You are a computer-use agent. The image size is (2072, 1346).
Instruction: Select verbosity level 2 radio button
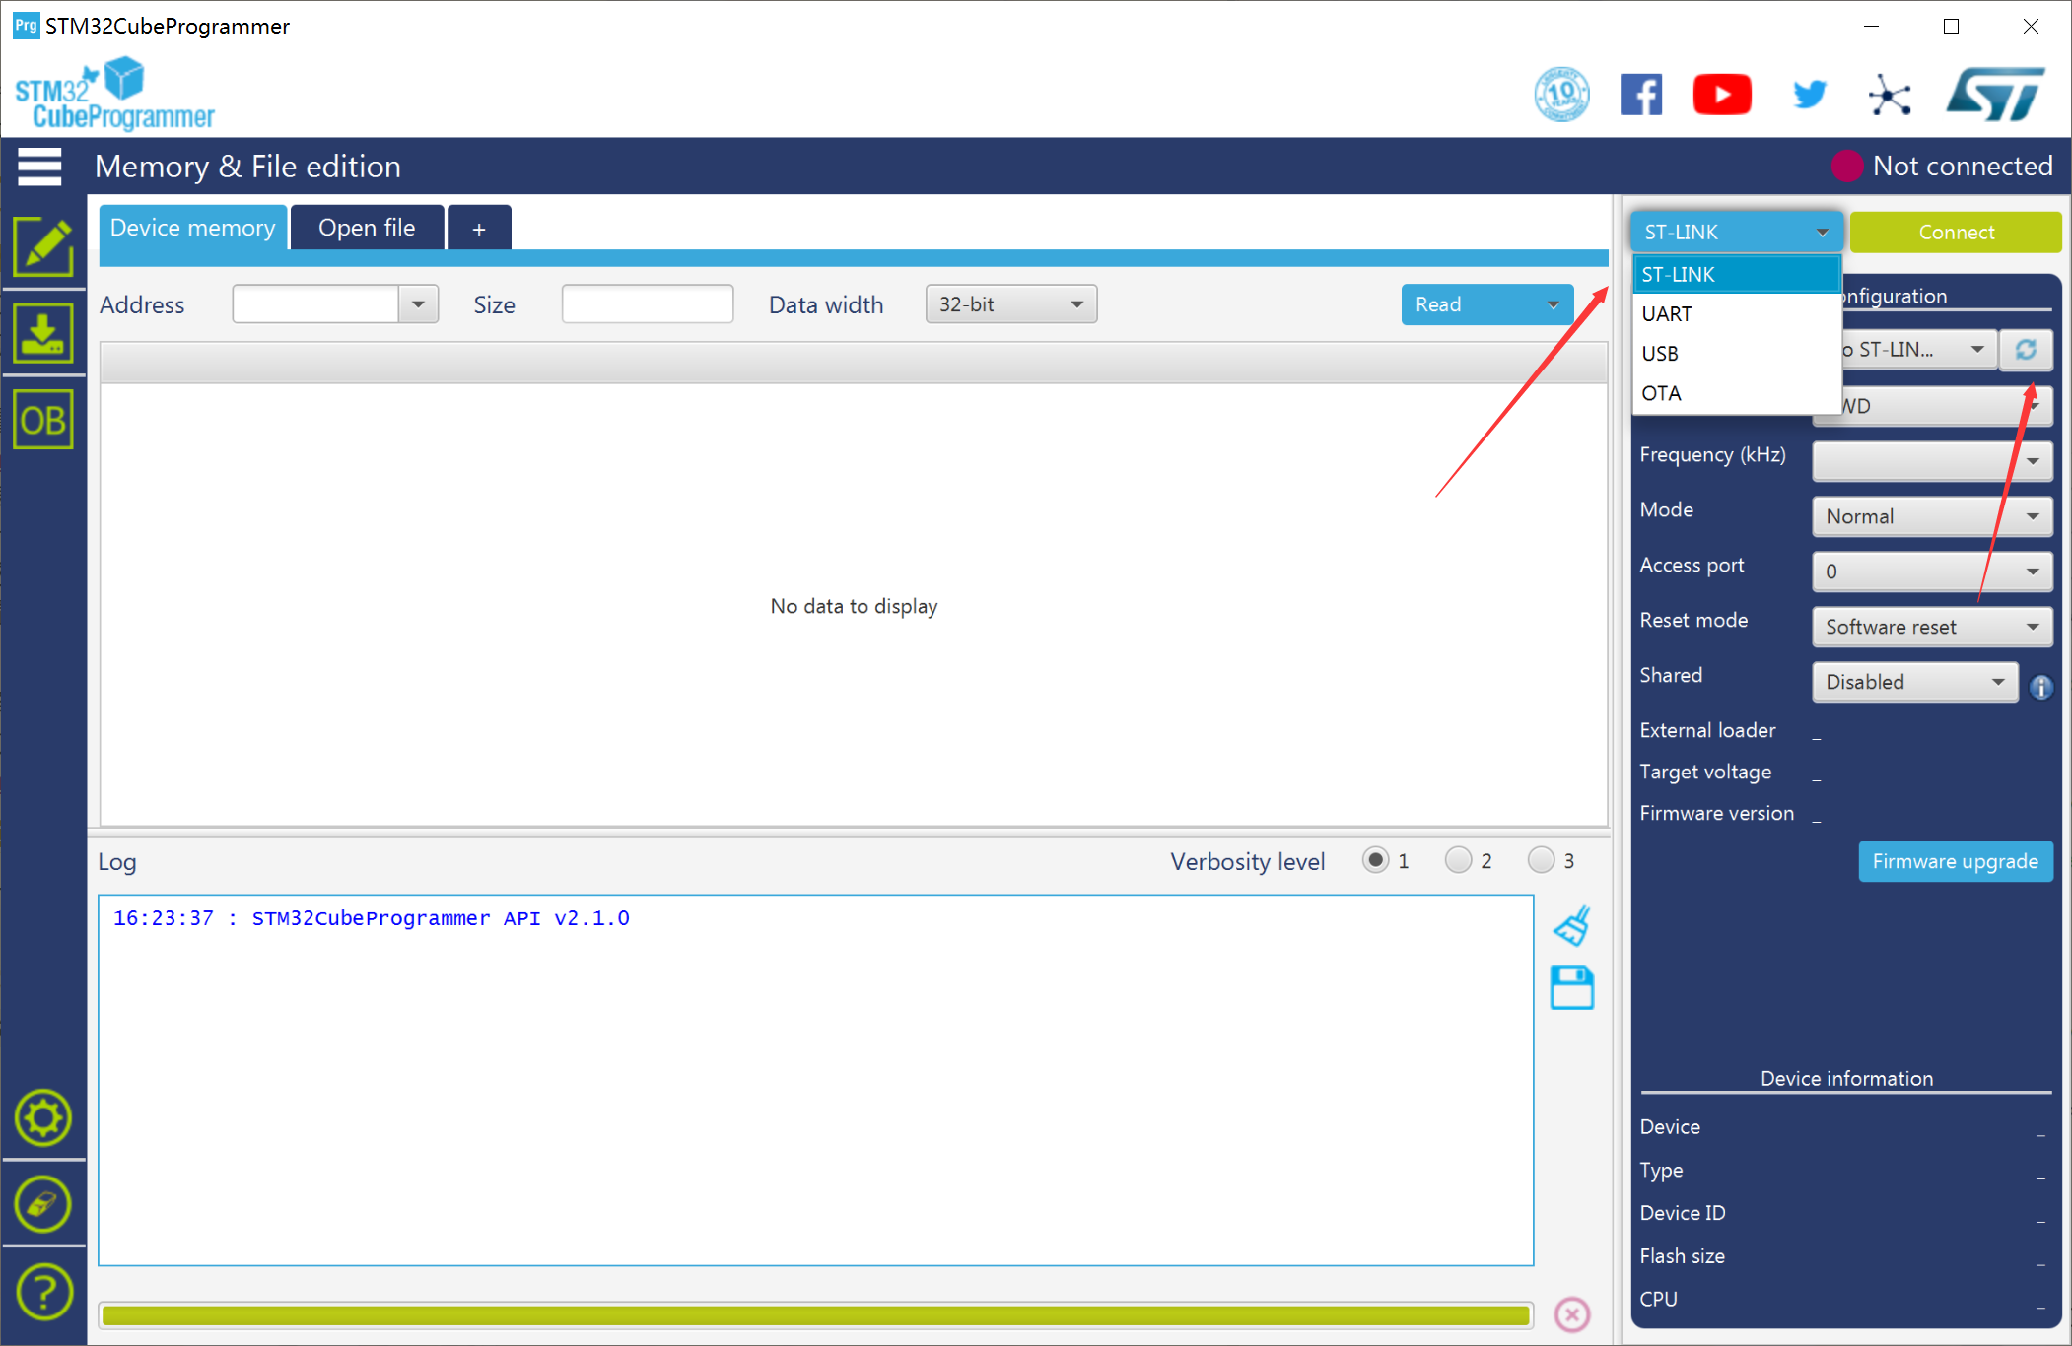(1458, 860)
